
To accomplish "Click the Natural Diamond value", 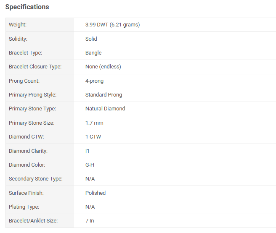I will (105, 109).
